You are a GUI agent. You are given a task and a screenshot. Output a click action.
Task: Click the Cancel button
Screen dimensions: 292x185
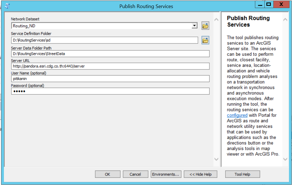tap(135, 174)
